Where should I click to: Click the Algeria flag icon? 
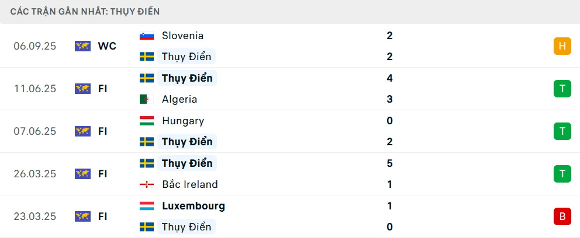146,99
